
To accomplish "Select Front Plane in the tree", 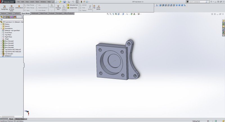I will 8,33.
